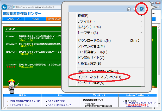The image size is (162, 111).
Task: Select アドオンの管理(M) menu entry
Action: 110,46
